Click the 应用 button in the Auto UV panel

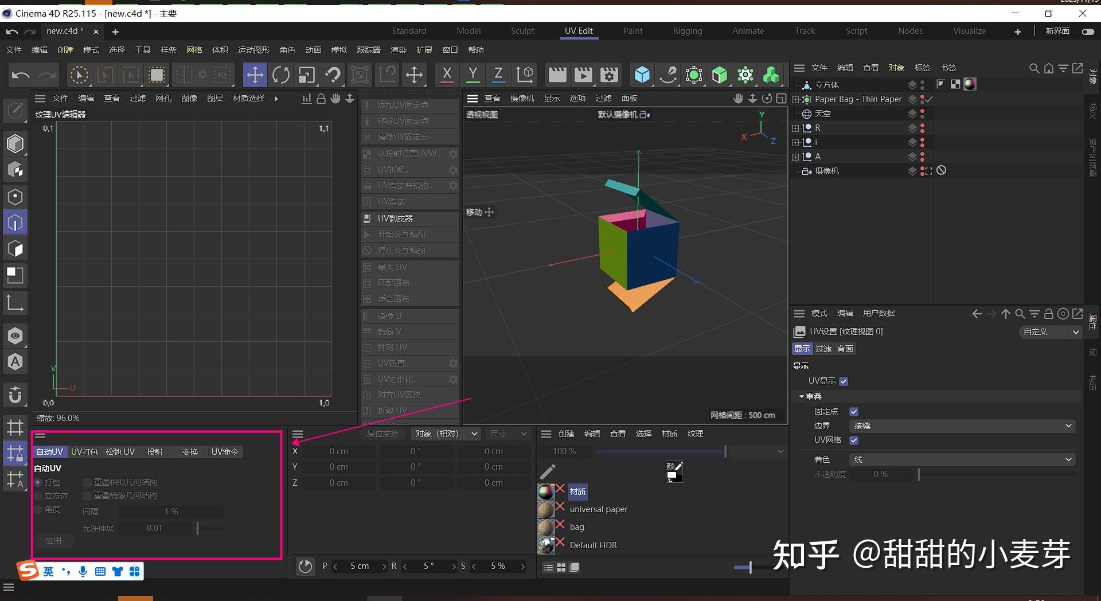click(x=53, y=540)
